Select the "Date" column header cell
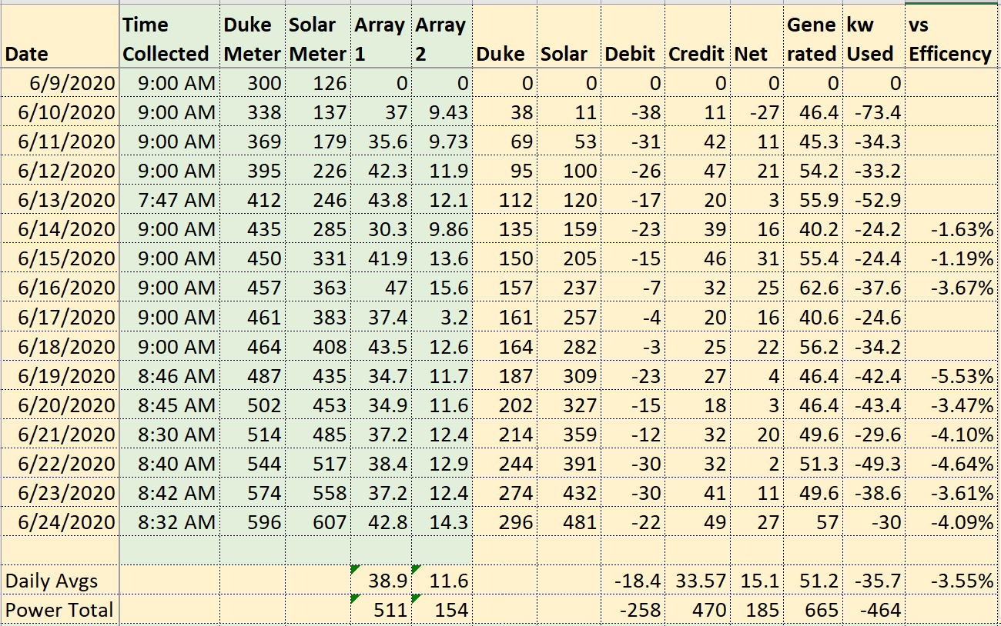The width and height of the screenshot is (1001, 626). point(60,37)
